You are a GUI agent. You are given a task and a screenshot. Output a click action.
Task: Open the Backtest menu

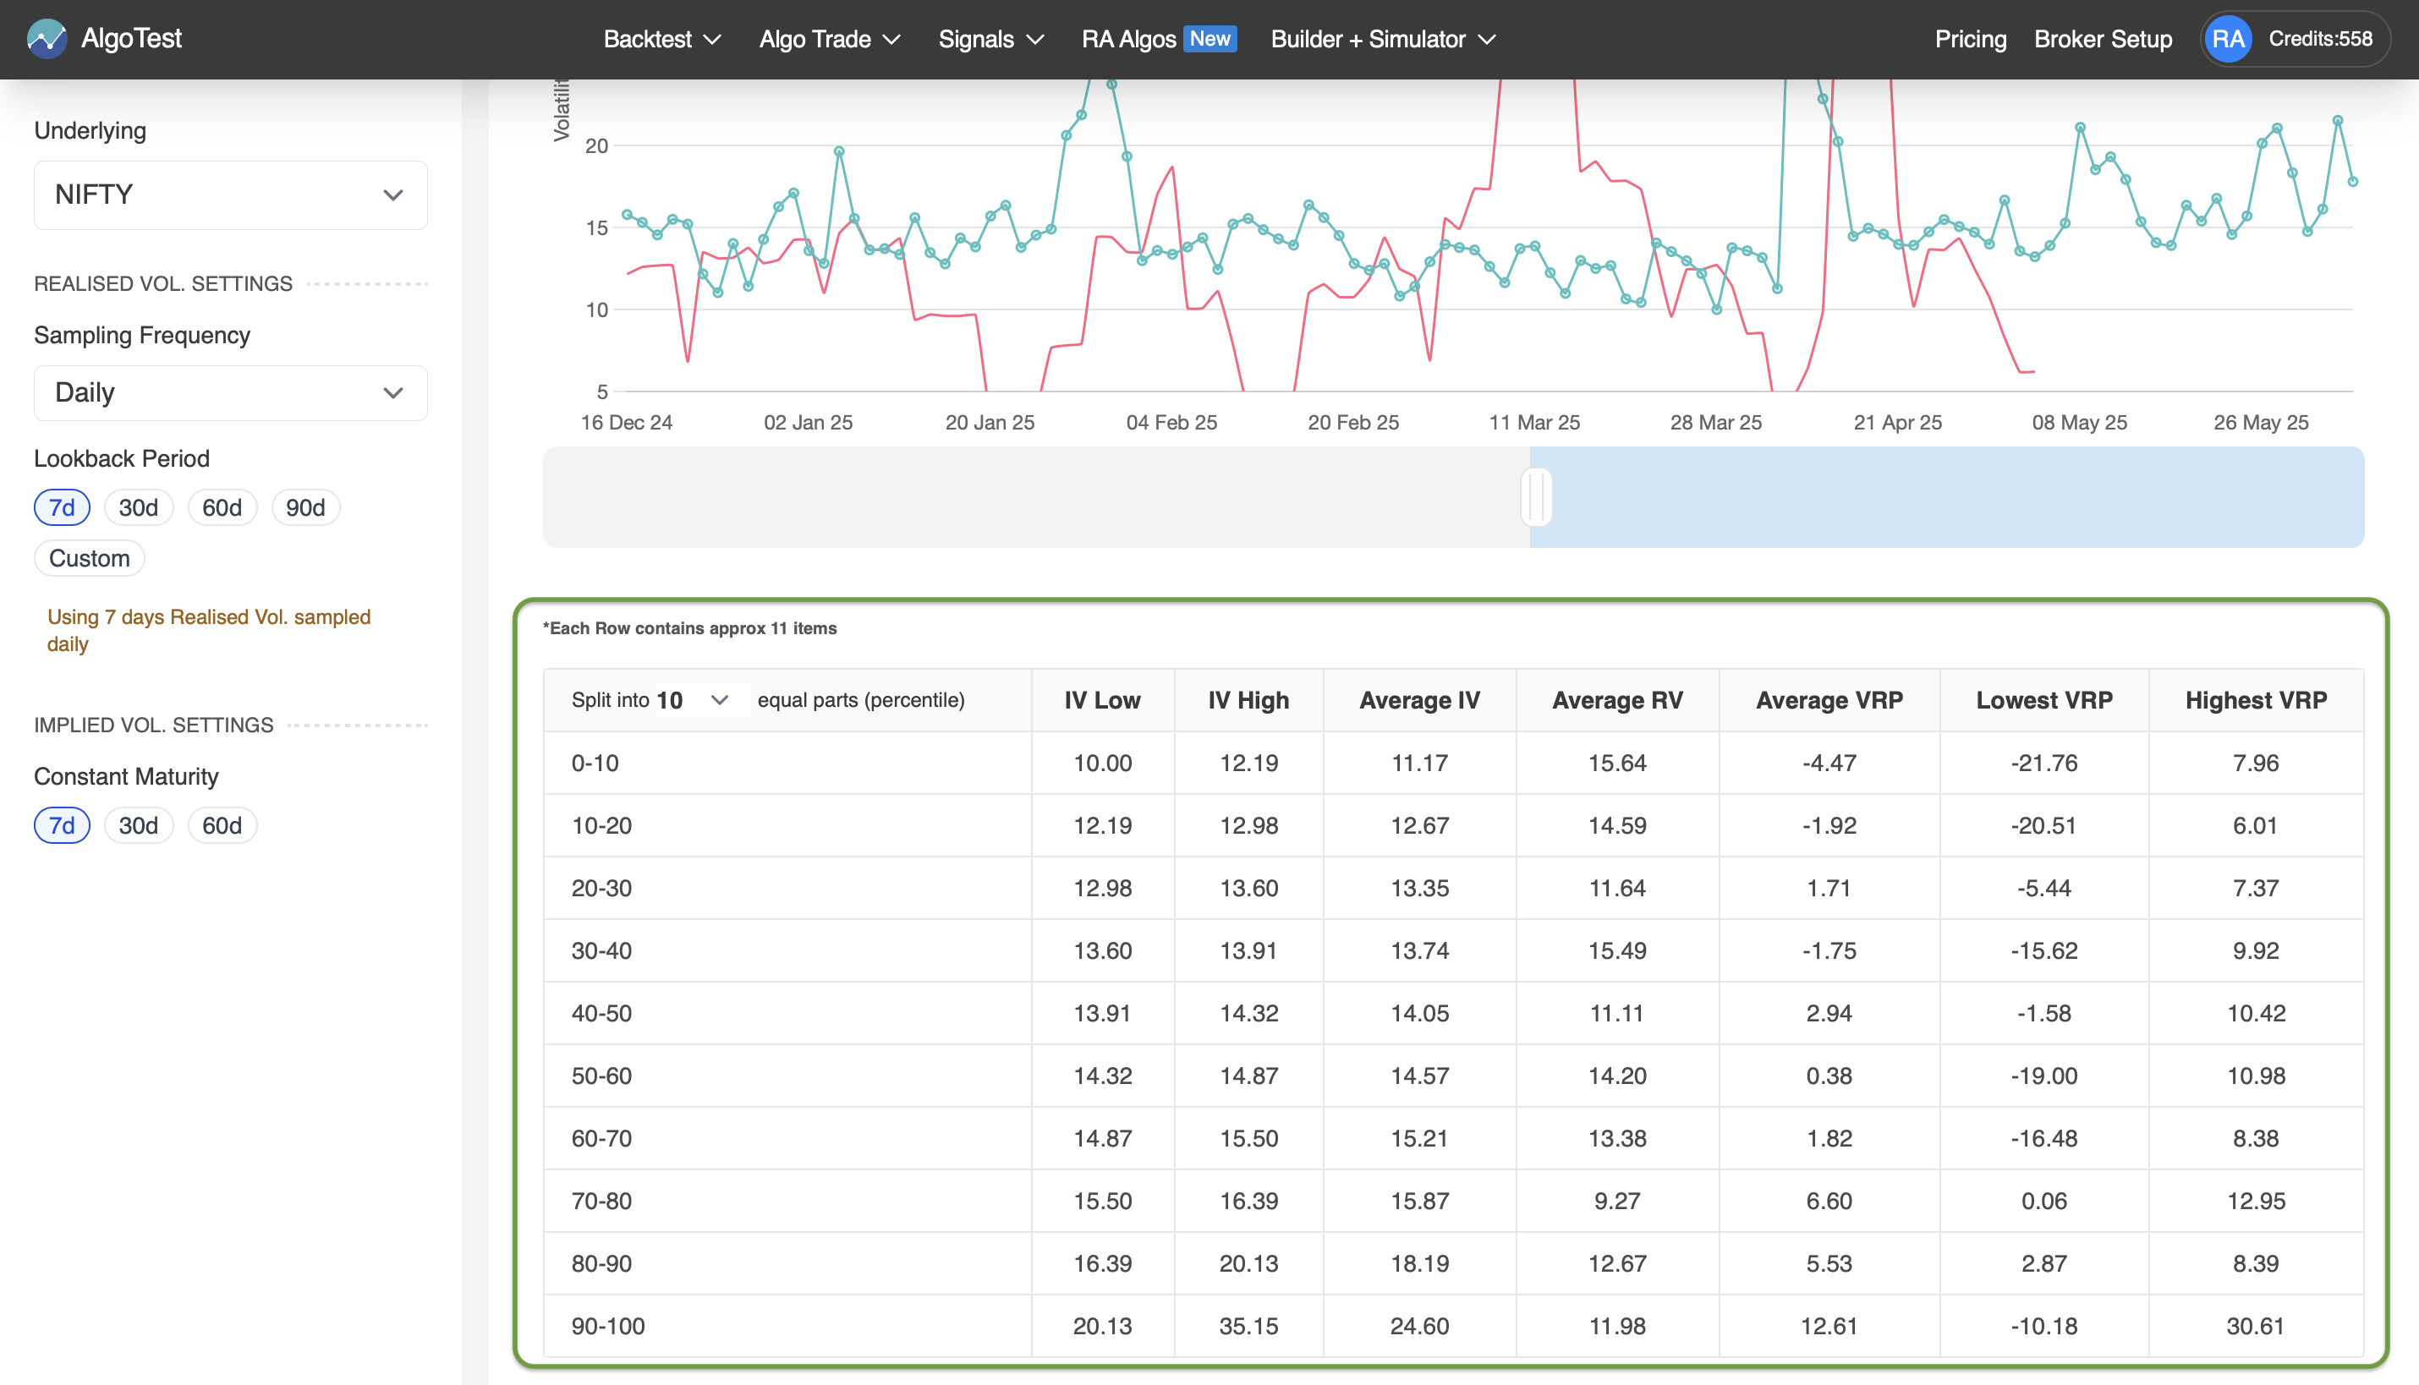click(661, 39)
